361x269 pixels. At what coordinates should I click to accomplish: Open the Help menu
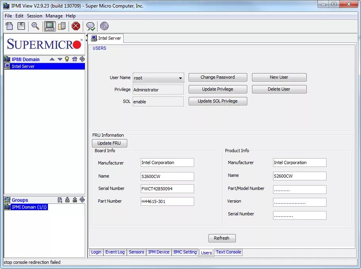(x=71, y=16)
